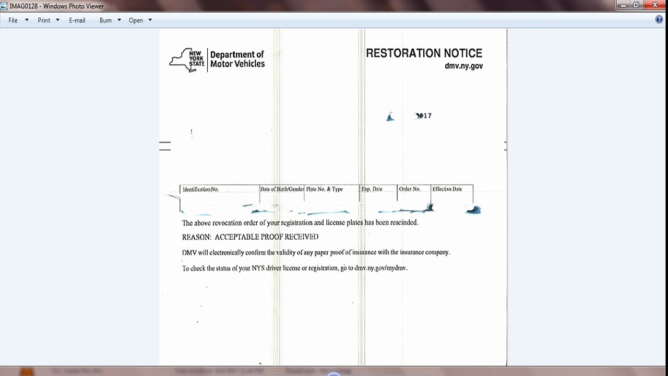Click the Date of Birth/Gender column header

point(282,189)
